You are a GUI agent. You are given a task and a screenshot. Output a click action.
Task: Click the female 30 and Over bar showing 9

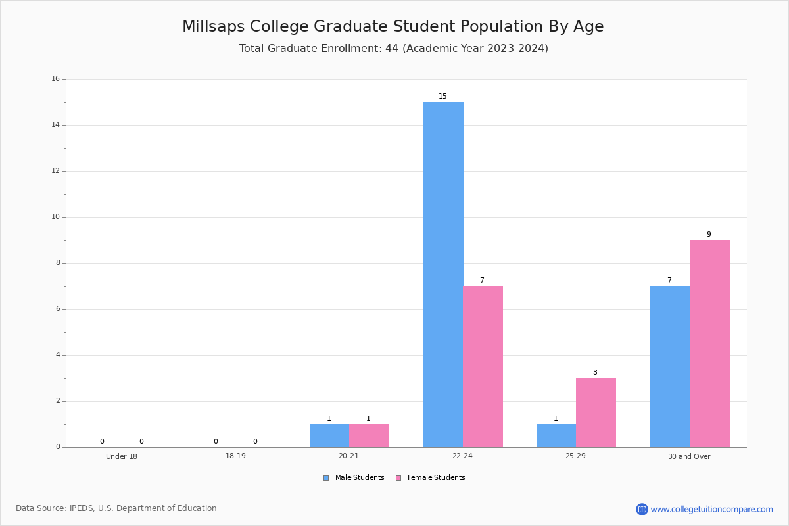709,343
